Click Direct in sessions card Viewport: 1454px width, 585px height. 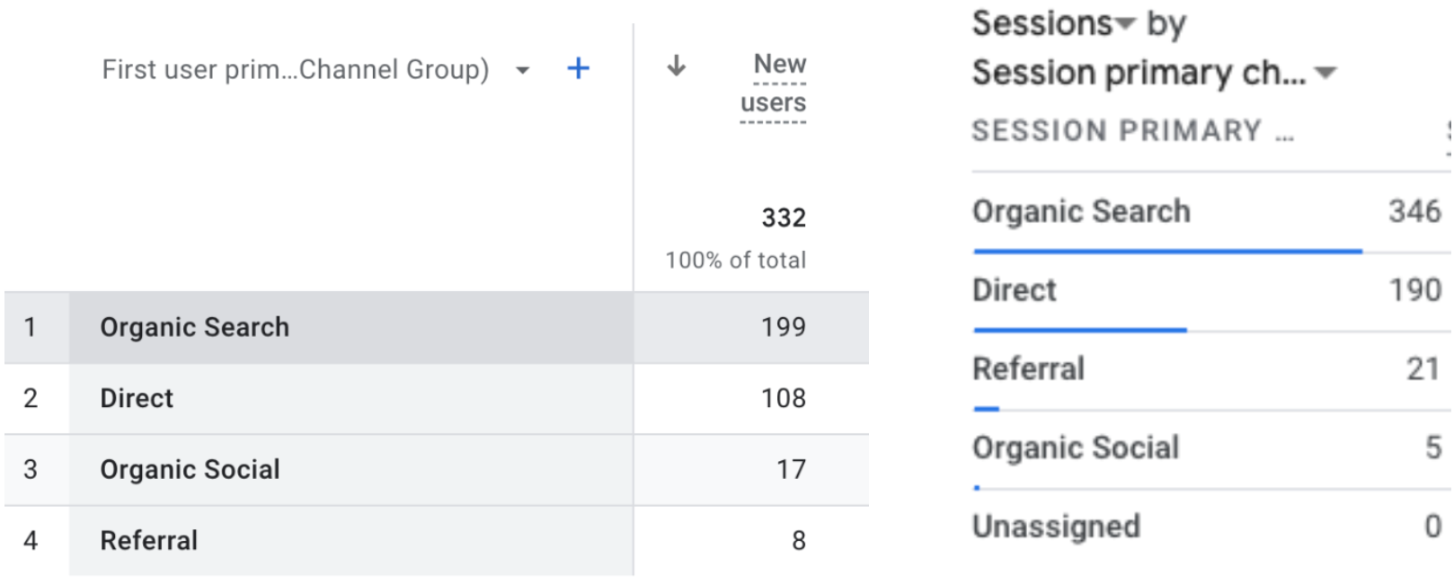pyautogui.click(x=1014, y=290)
